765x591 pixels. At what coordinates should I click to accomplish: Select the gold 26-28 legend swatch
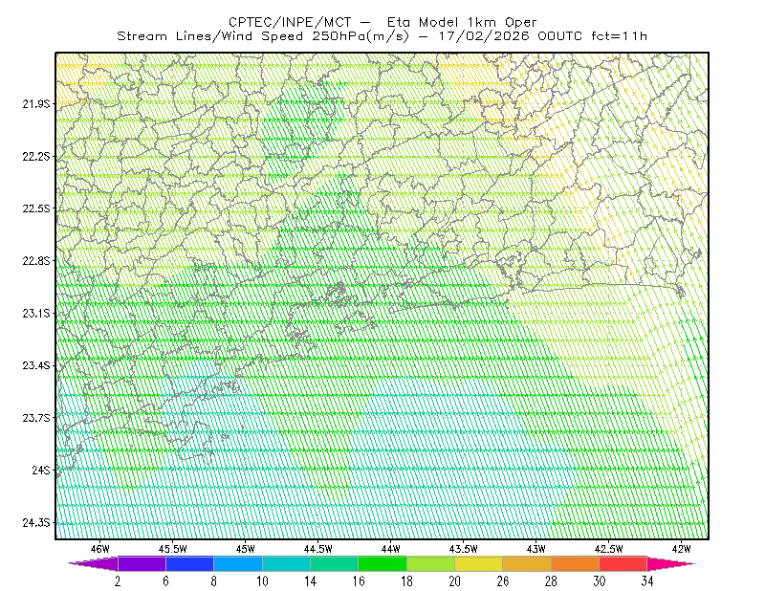[527, 563]
